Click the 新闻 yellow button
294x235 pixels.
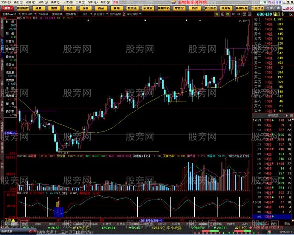[x=117, y=8]
